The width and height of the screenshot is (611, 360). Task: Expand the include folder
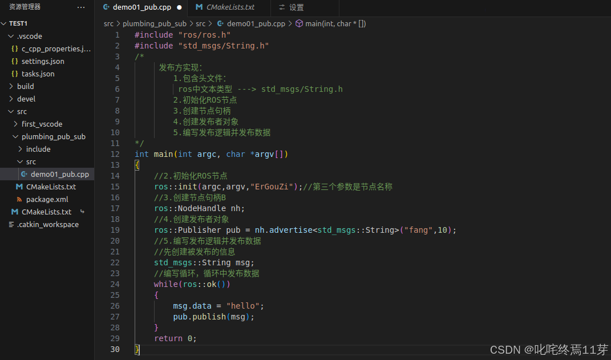[x=21, y=149]
